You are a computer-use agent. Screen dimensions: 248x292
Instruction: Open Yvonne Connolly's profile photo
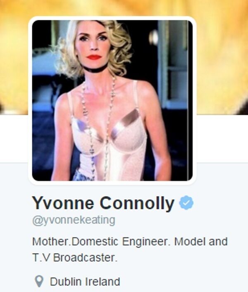coord(112,100)
